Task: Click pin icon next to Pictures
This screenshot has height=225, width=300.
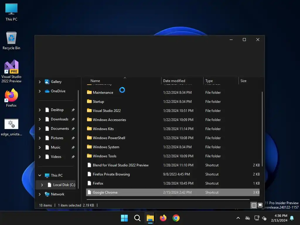Action: tap(73, 138)
